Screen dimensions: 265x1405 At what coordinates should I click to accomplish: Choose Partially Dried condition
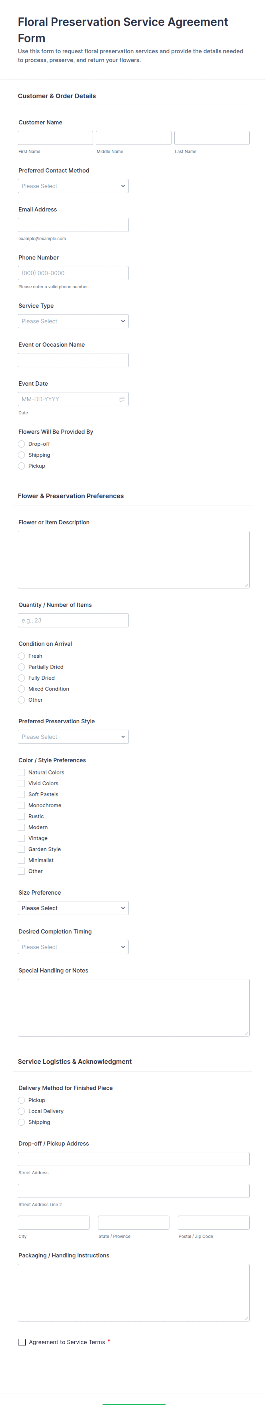(x=22, y=667)
